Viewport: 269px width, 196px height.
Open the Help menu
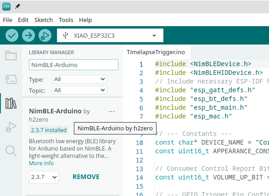[85, 20]
